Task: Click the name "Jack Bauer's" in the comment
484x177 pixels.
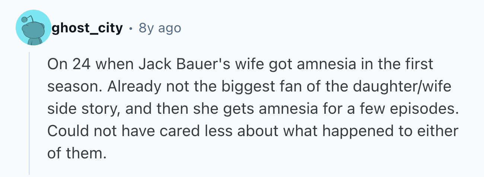Action: pos(180,64)
